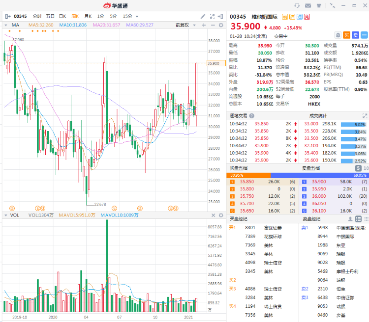
Task: Click the Q marker near 10 axis label
Action: (x=140, y=208)
